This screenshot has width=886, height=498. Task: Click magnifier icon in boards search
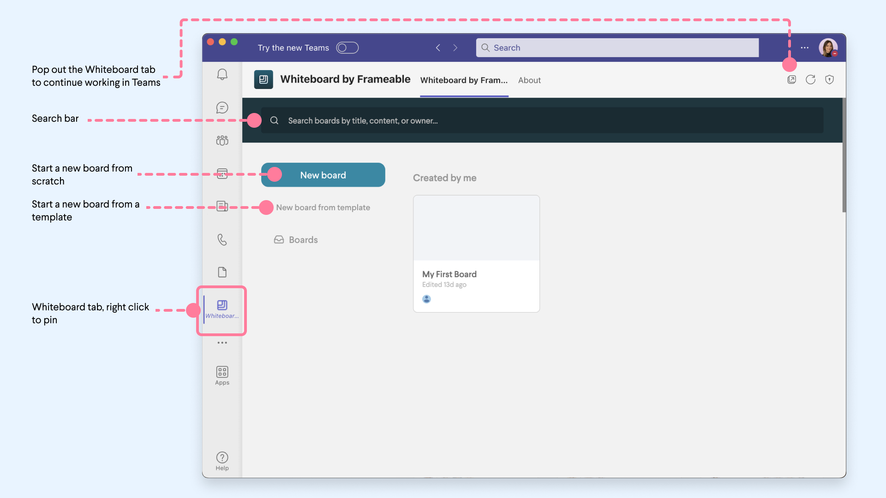(x=274, y=120)
